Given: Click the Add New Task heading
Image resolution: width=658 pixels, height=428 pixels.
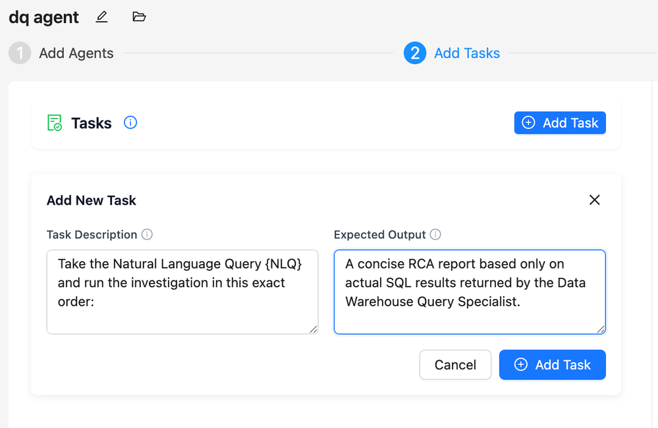Looking at the screenshot, I should point(92,201).
